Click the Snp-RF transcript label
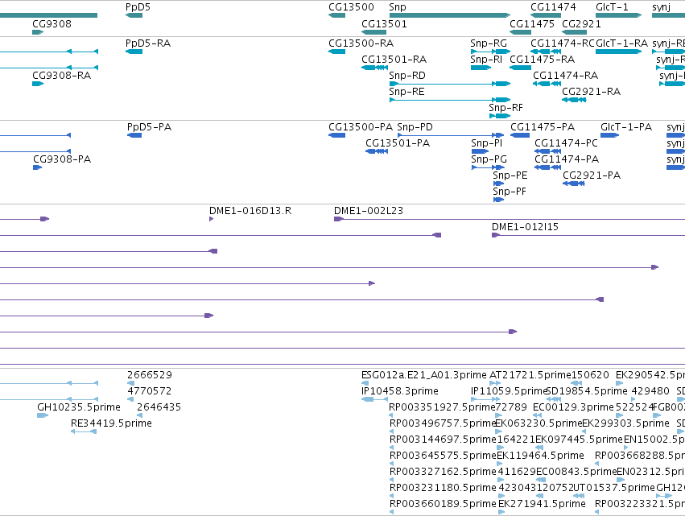685x516 pixels. point(505,108)
